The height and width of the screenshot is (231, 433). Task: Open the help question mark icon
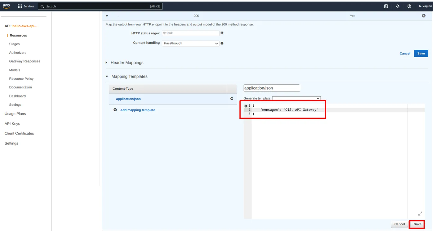(409, 6)
